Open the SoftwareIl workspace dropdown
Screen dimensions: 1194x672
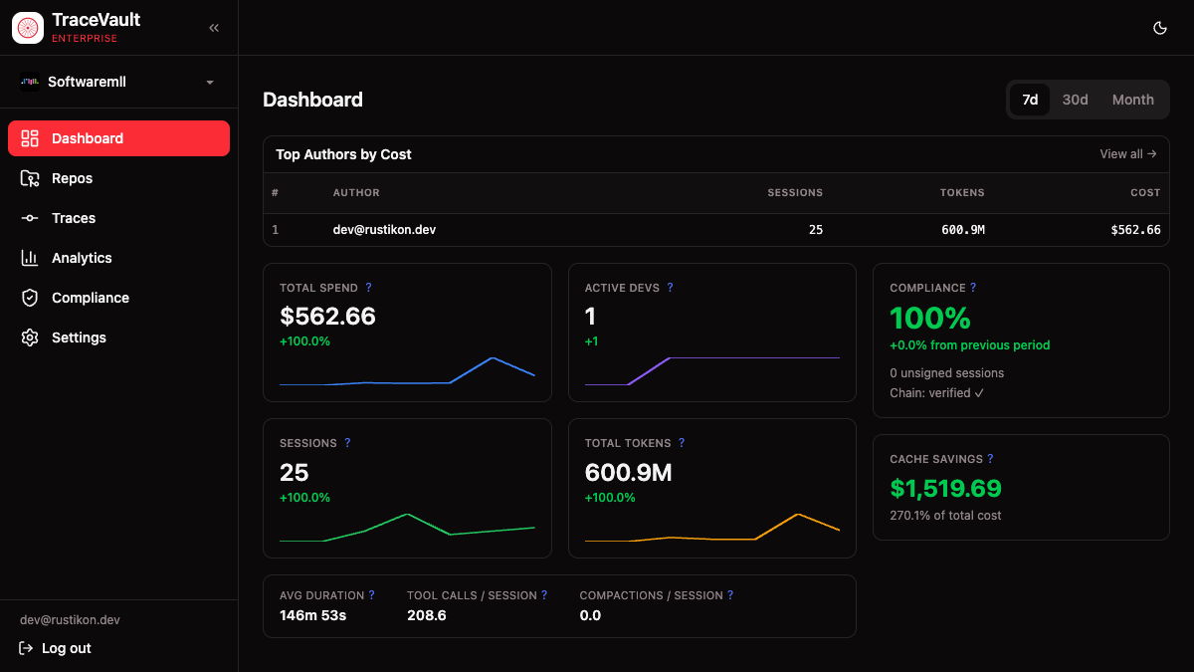point(117,82)
